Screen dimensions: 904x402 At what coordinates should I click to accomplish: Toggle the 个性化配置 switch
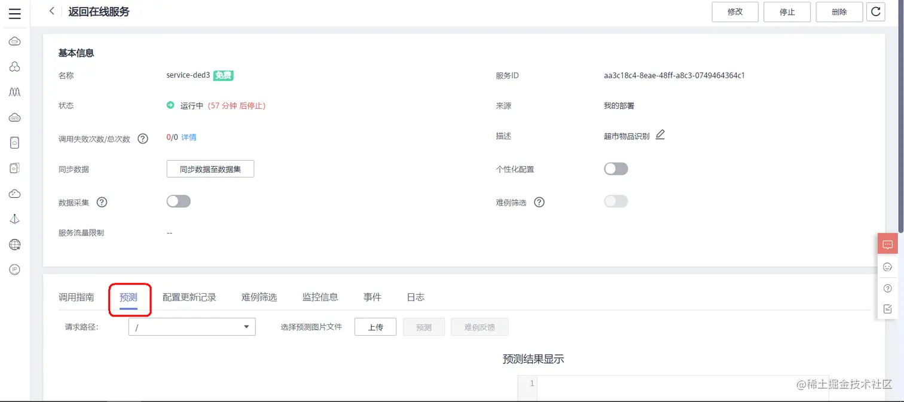click(x=616, y=169)
